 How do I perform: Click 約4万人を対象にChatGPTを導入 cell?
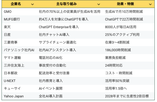pyautogui.click(x=64, y=19)
